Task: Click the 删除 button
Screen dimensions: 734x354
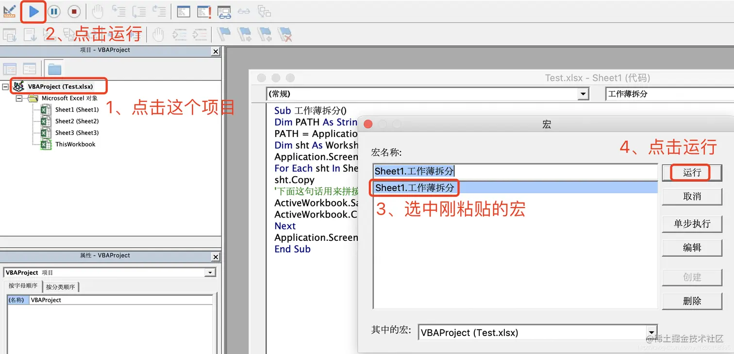Action: (x=692, y=301)
